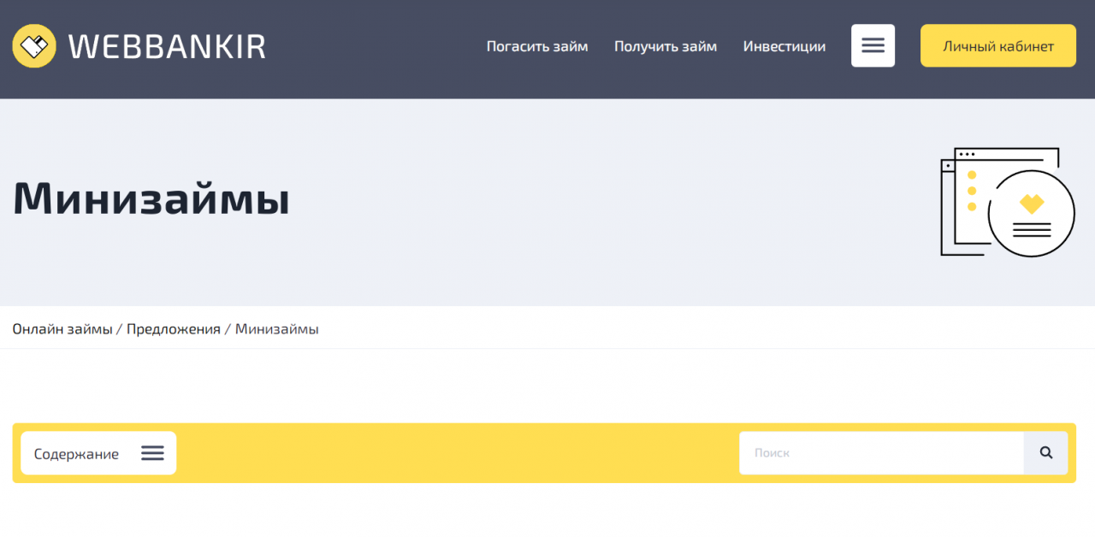
Task: Click the large "Минизаймы" page heading
Action: 151,198
